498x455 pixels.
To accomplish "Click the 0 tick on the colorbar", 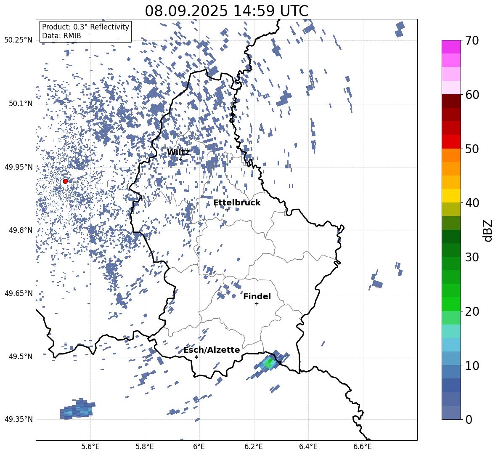I will (x=469, y=419).
